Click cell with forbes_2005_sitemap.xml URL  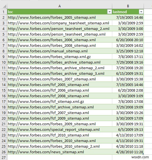[60, 17]
